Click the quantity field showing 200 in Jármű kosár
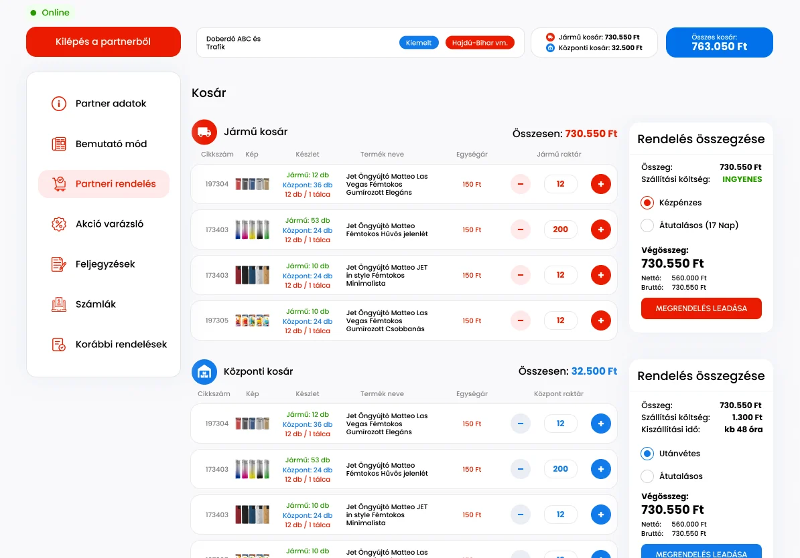 coord(560,229)
